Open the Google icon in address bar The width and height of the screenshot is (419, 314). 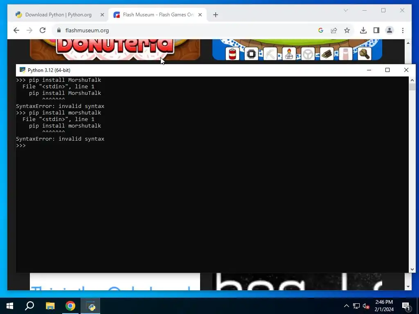click(x=321, y=30)
